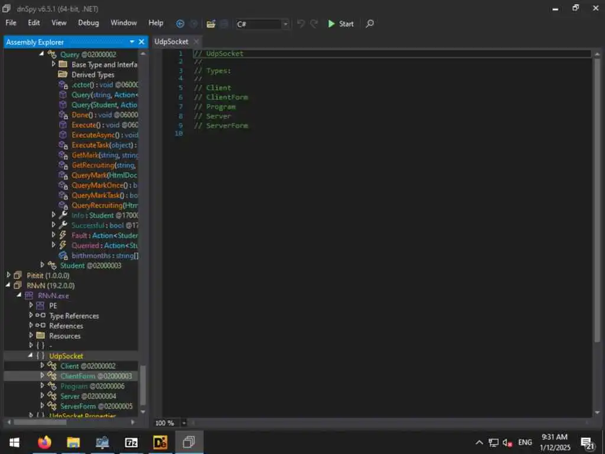This screenshot has width=605, height=454.
Task: Expand the PE node
Action: [31, 305]
